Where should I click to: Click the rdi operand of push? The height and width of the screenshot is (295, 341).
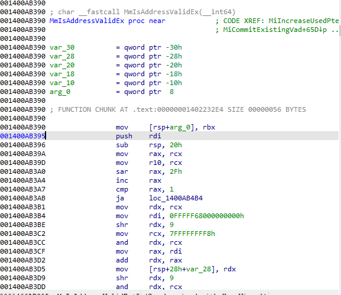(155, 136)
